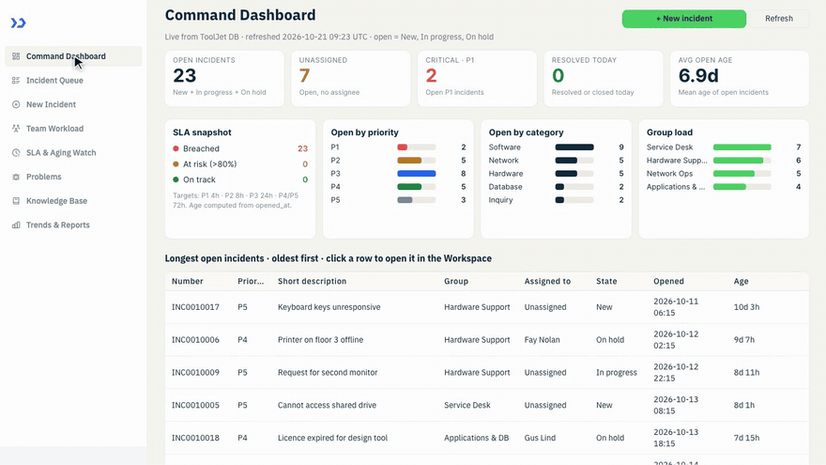Click the Inquiry category label
The height and width of the screenshot is (465, 826).
click(x=500, y=200)
